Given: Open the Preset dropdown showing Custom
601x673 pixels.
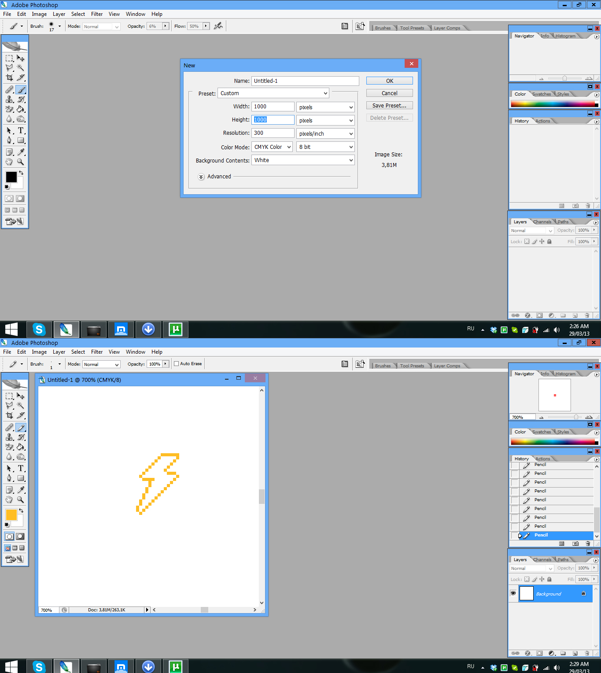Looking at the screenshot, I should click(x=273, y=93).
